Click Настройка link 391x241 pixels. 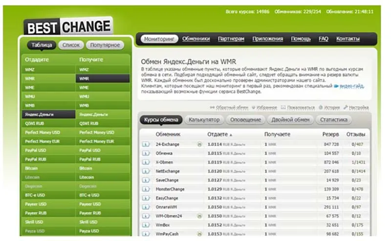(x=359, y=107)
